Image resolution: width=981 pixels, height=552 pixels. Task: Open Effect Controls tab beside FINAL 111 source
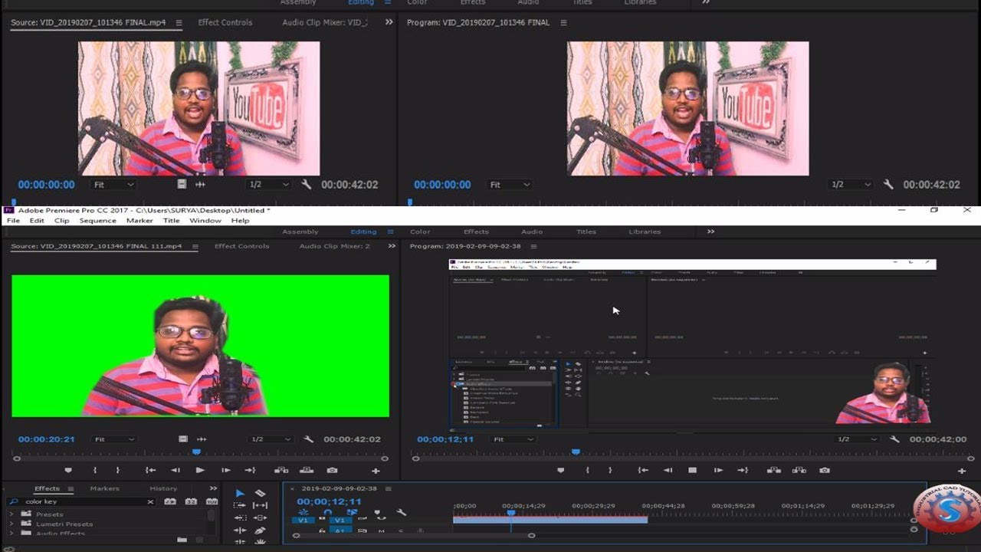pos(241,246)
